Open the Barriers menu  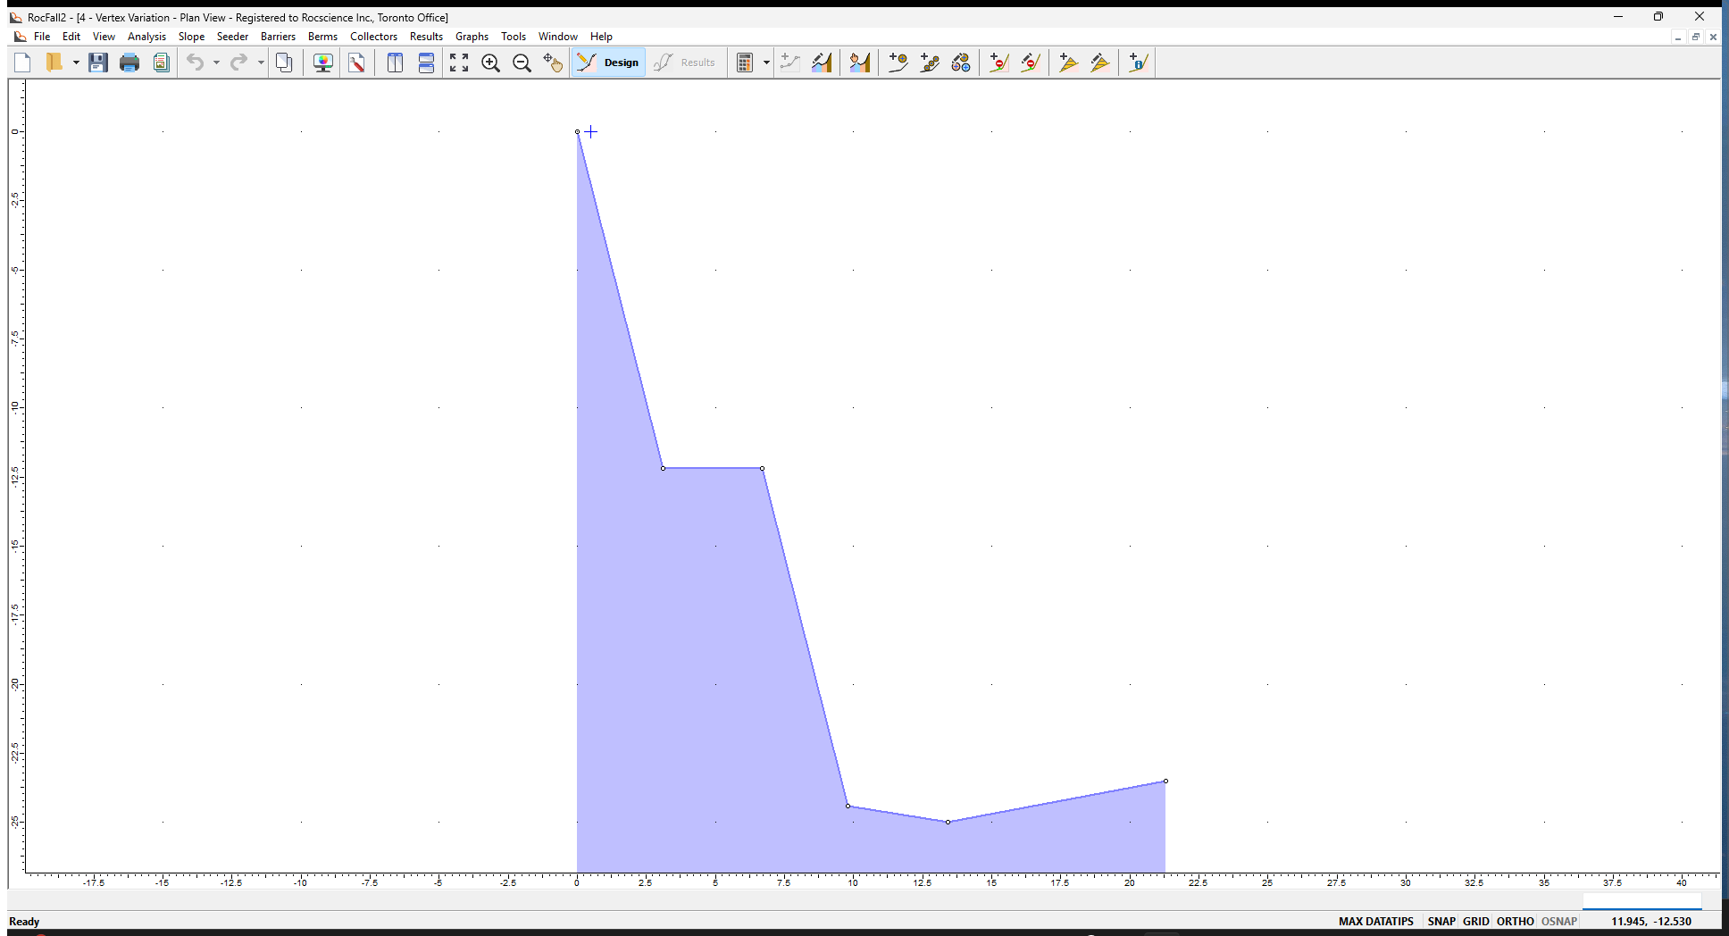click(278, 37)
